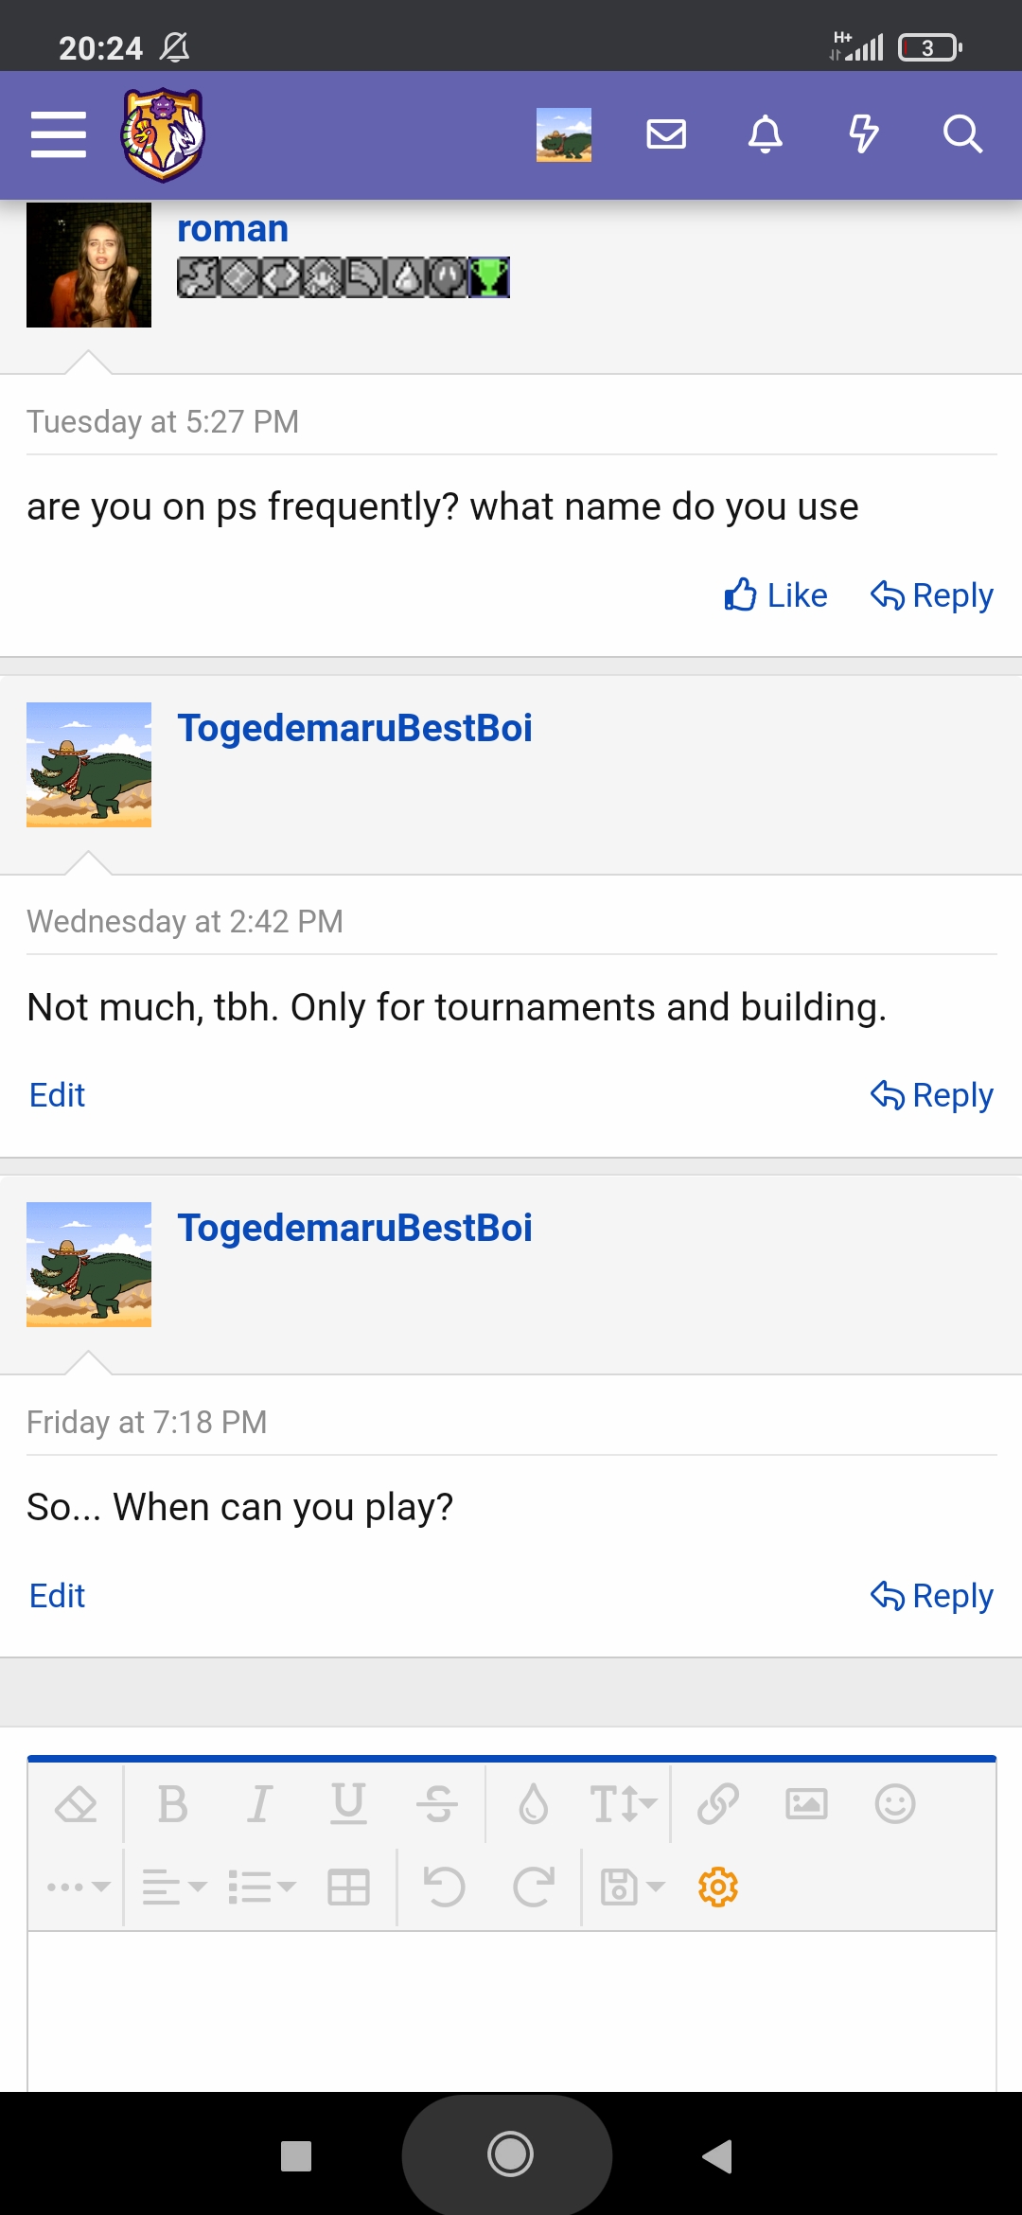Toggle italic text formatting
Image resolution: width=1022 pixels, height=2215 pixels.
[260, 1803]
